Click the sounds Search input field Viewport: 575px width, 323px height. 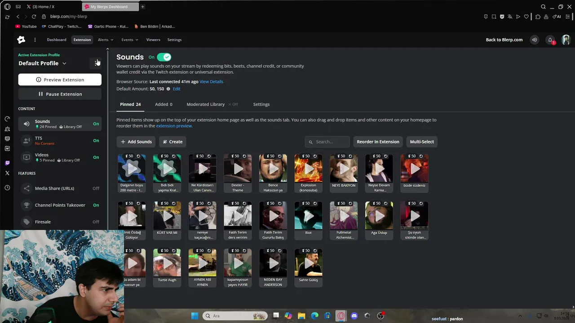[327, 142]
